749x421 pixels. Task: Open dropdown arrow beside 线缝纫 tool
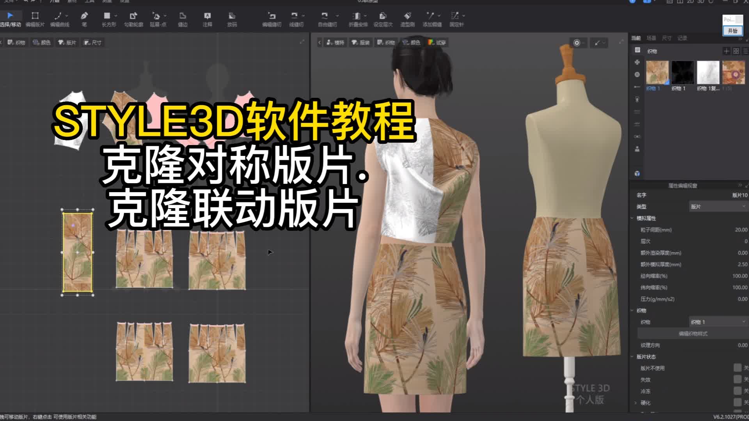(x=303, y=16)
